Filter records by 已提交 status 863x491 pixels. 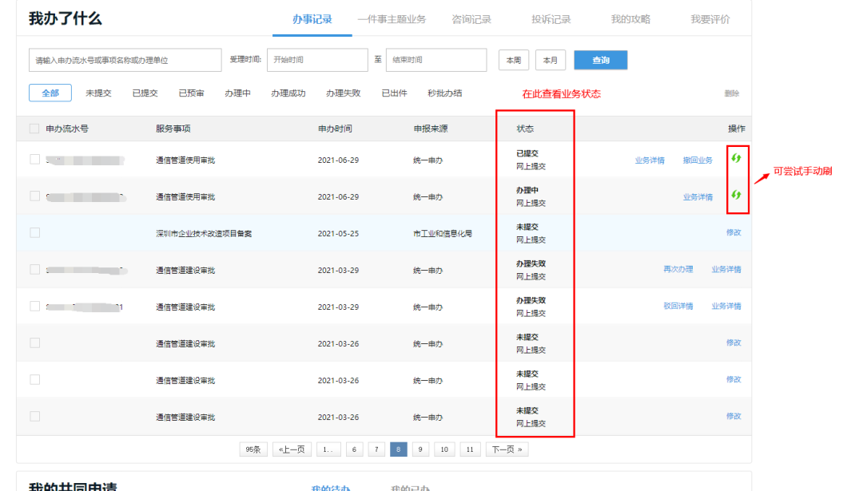[145, 93]
